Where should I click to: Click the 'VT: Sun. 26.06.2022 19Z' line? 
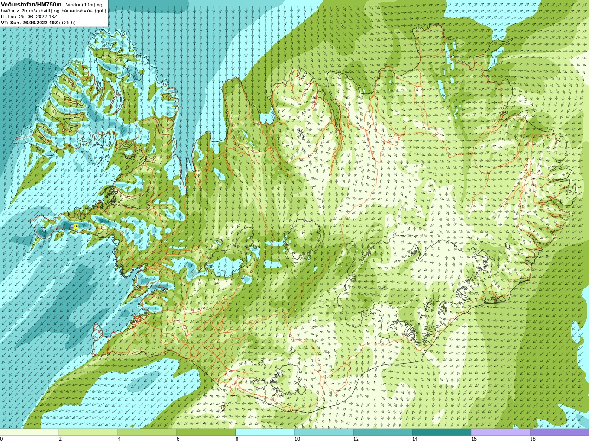[x=29, y=23]
